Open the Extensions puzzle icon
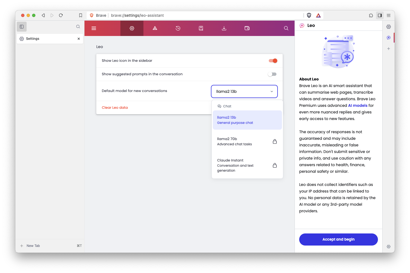This screenshot has width=410, height=273. pyautogui.click(x=371, y=15)
